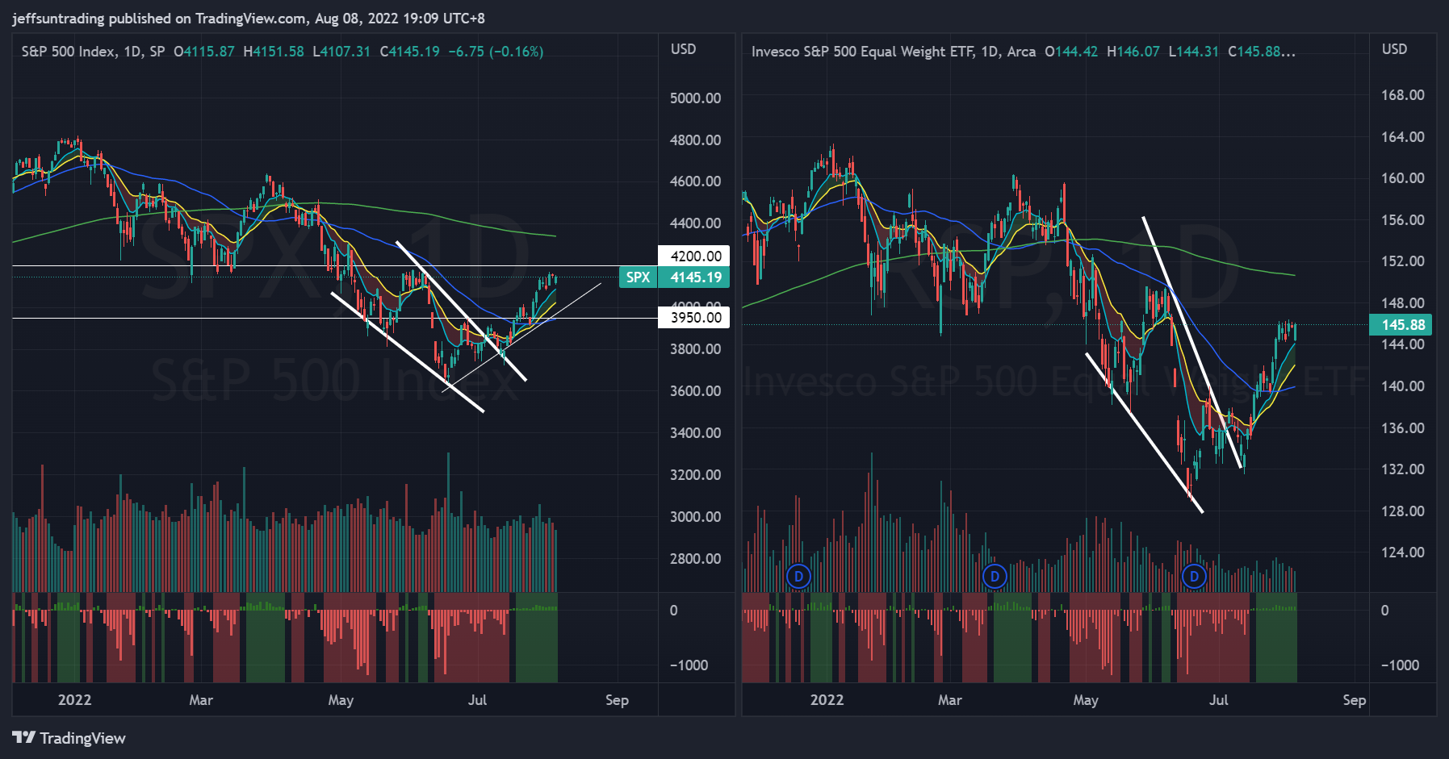1449x759 pixels.
Task: Click Sep on the S&P 500 time axis
Action: point(617,700)
